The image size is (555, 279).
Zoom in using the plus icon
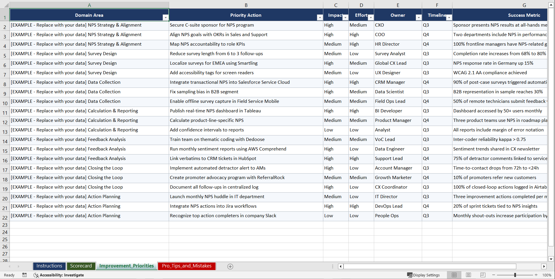pyautogui.click(x=536, y=275)
